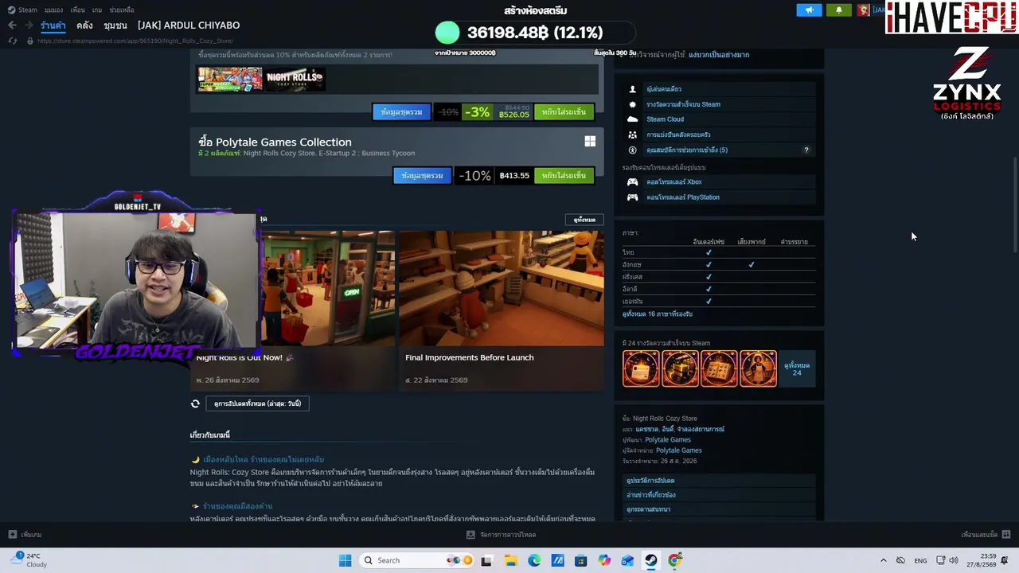Viewport: 1019px width, 573px height.
Task: Open the มุมมอง menu
Action: click(x=54, y=10)
